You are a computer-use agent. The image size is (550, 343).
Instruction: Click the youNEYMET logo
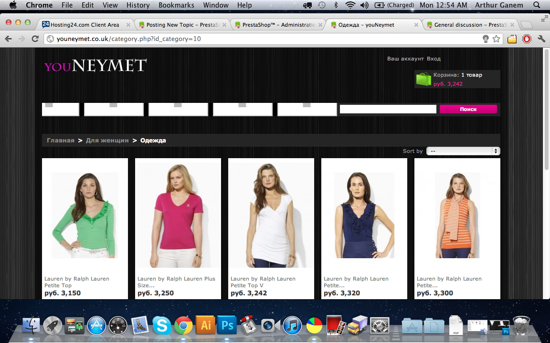95,65
